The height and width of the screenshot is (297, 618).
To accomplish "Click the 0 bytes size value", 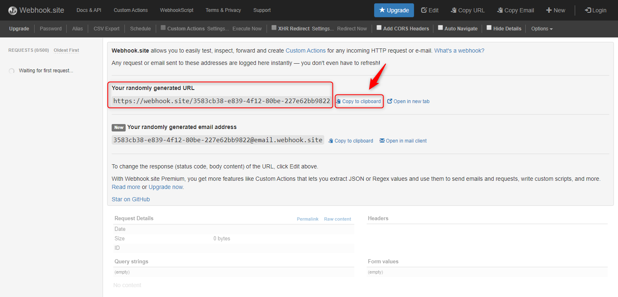I will [222, 239].
